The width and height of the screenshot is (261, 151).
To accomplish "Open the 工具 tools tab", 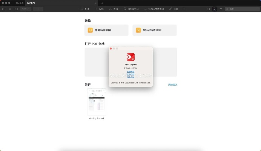I will [20, 3].
